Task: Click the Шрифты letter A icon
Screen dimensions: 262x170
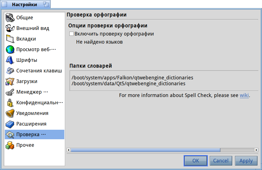Action: 10,60
